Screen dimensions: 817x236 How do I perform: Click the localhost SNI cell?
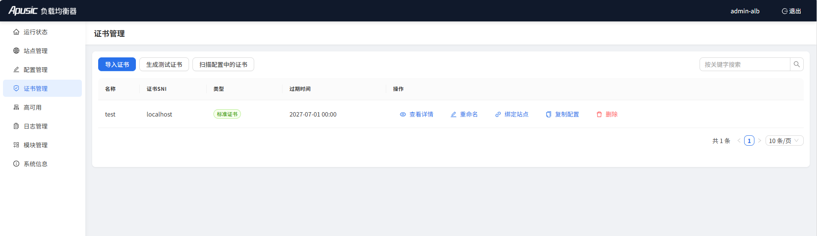[159, 114]
